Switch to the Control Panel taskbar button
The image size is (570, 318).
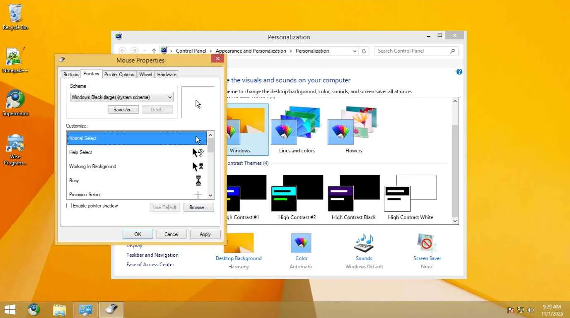(x=85, y=310)
